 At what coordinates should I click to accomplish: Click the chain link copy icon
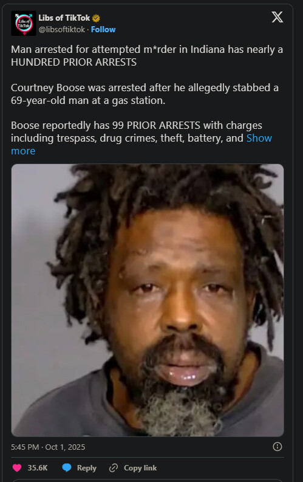click(x=114, y=468)
